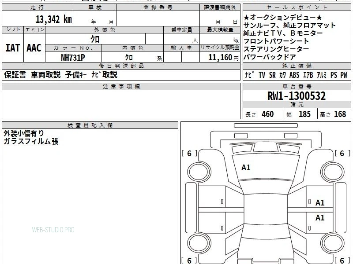Click the A1 mark on the hood
The image size is (353, 264).
[x=246, y=168]
